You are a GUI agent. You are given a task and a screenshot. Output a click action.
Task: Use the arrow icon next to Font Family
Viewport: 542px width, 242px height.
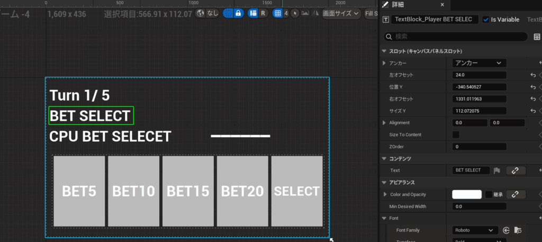pos(507,230)
